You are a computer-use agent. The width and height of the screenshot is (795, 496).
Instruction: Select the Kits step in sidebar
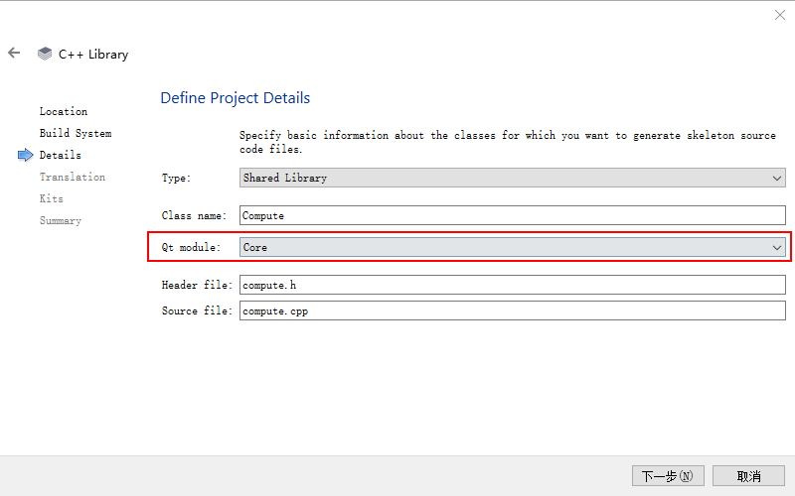(52, 198)
